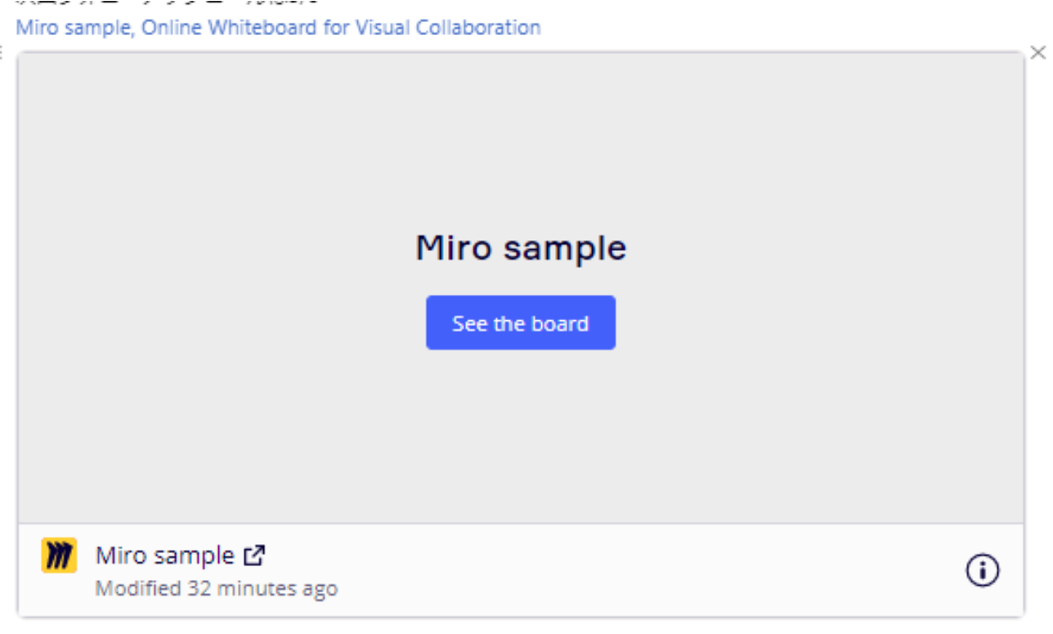Click the partially cut-off text at very top
Image resolution: width=1053 pixels, height=634 pixels.
(x=164, y=3)
